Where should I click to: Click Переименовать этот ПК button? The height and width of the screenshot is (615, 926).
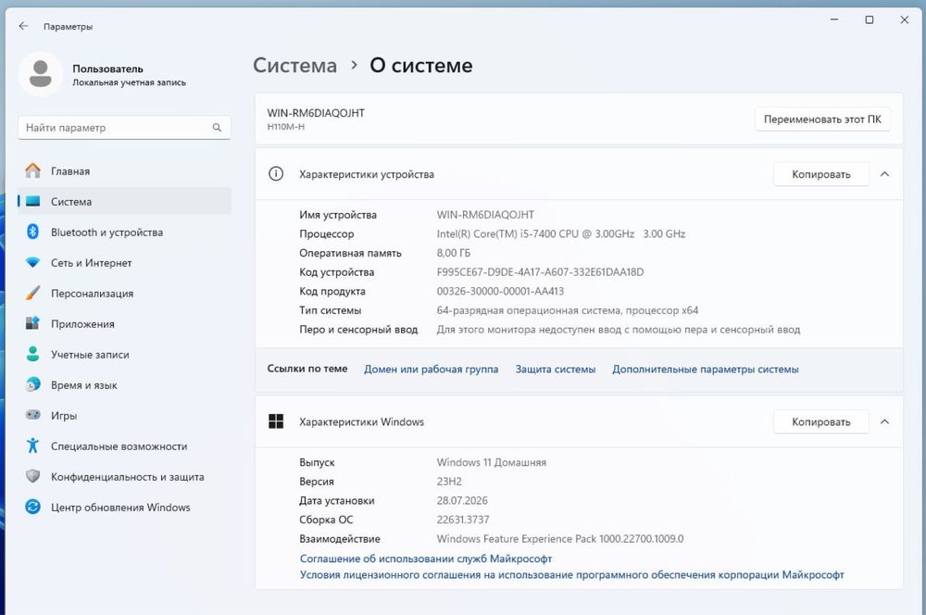[x=822, y=119]
